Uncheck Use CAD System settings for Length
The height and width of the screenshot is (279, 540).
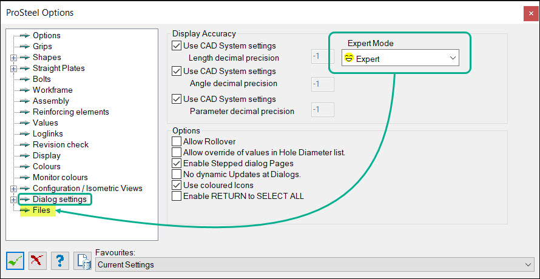(x=177, y=45)
